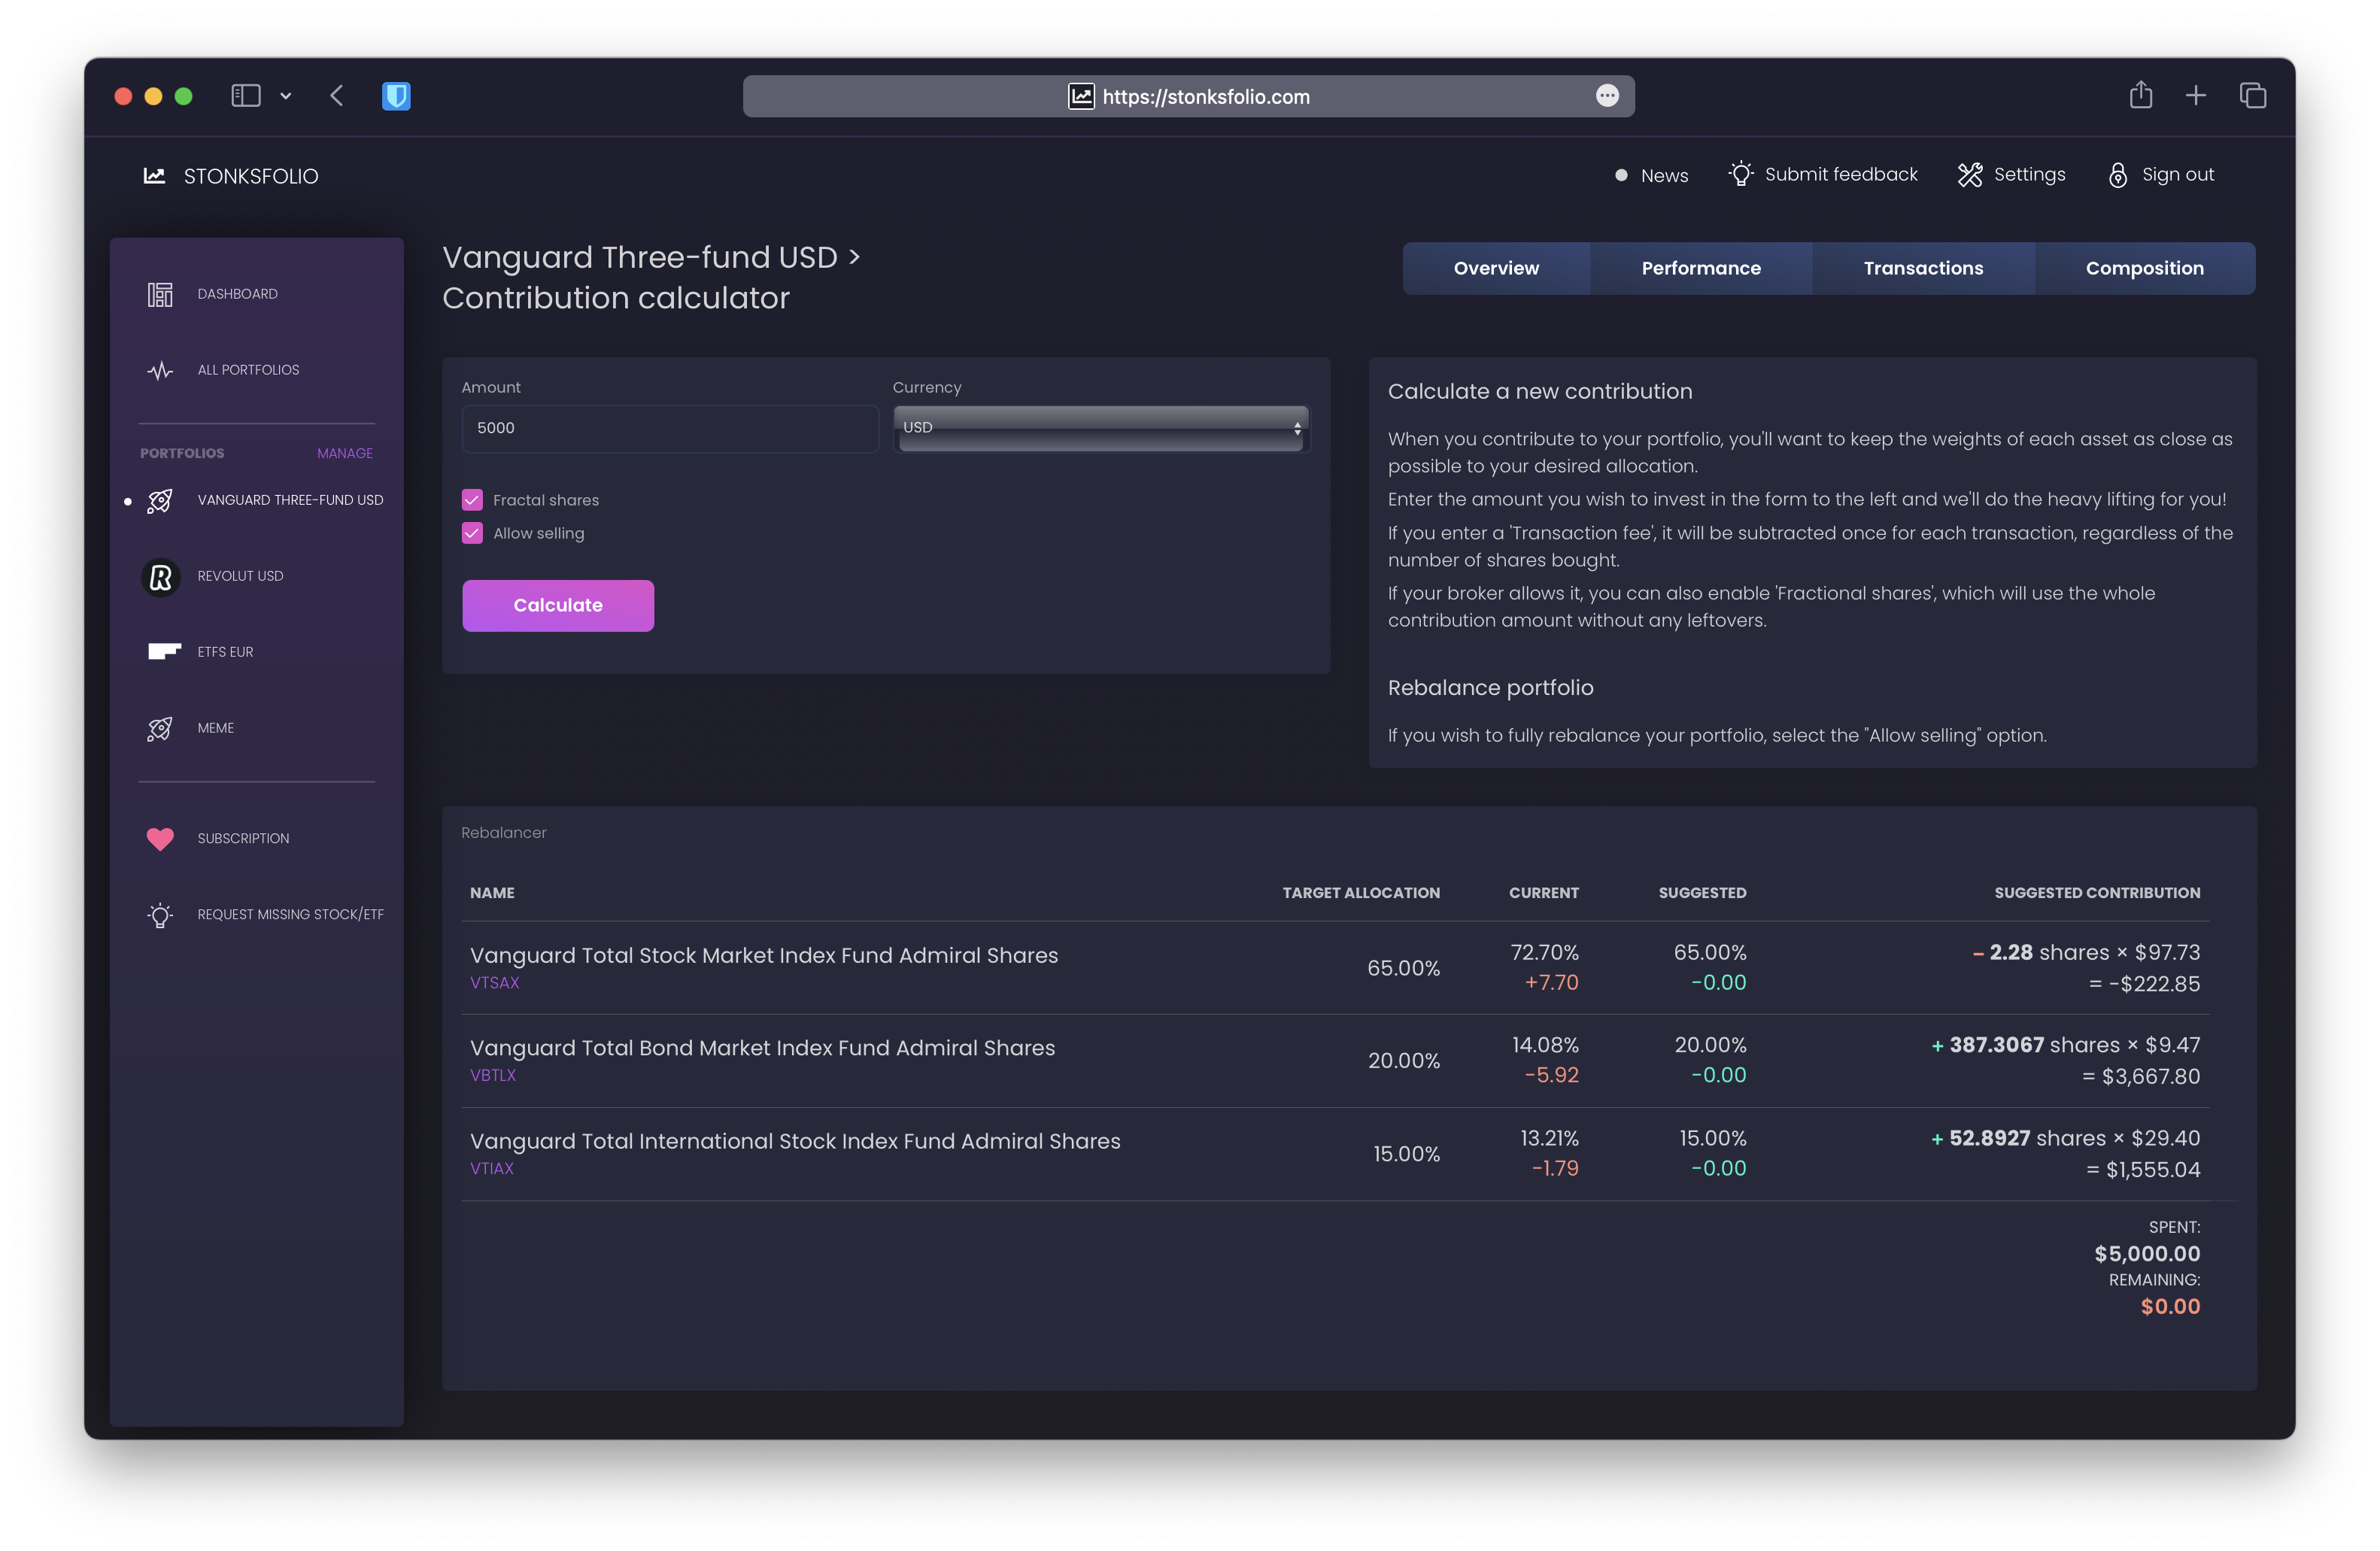
Task: Open Subscription sidebar label
Action: point(243,839)
